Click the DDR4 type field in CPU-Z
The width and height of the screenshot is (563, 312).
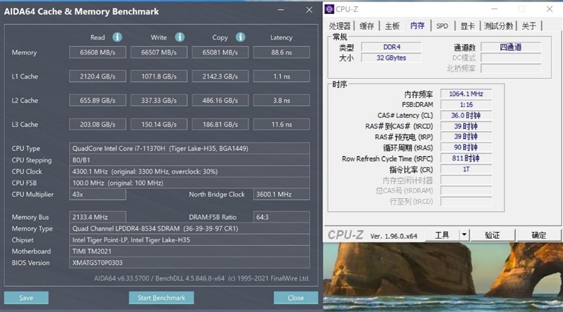click(x=391, y=47)
